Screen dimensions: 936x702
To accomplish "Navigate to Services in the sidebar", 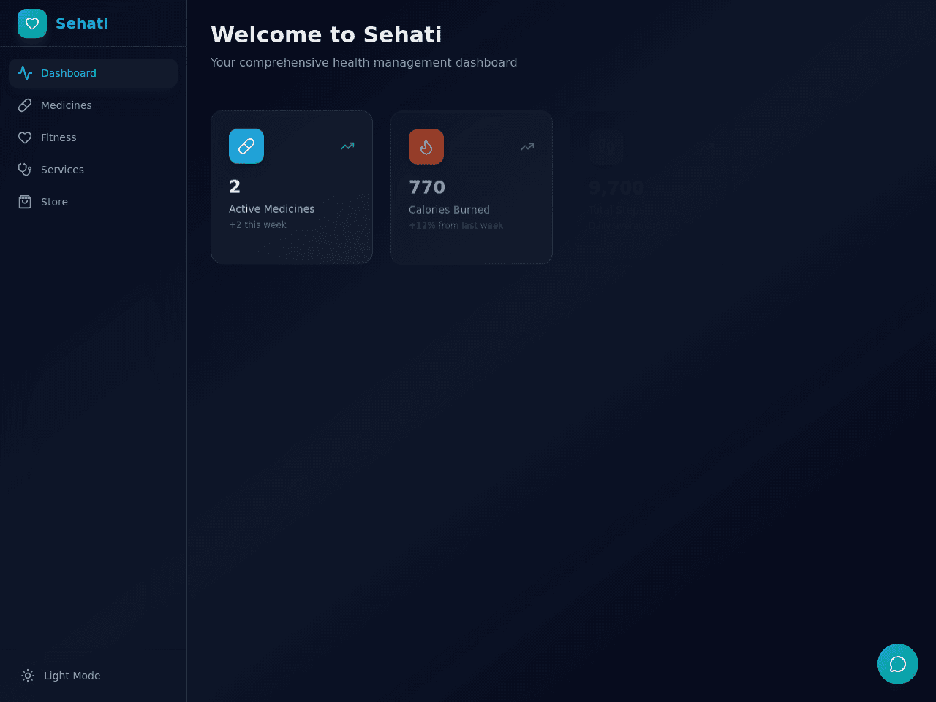I will 94,170.
